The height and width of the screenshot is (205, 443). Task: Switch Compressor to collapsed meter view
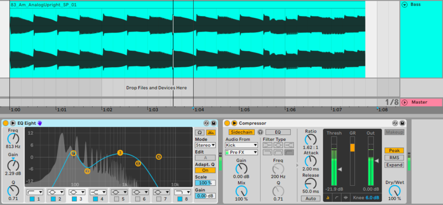[327, 198]
